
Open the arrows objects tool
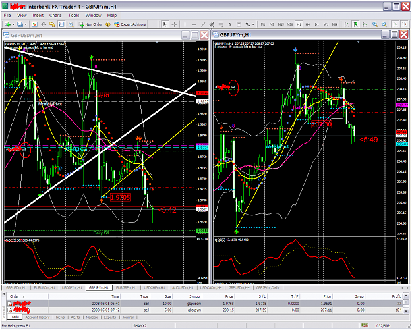coord(247,24)
